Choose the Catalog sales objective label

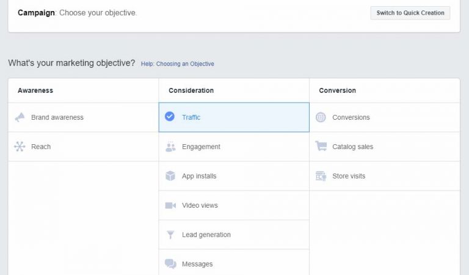pyautogui.click(x=352, y=147)
